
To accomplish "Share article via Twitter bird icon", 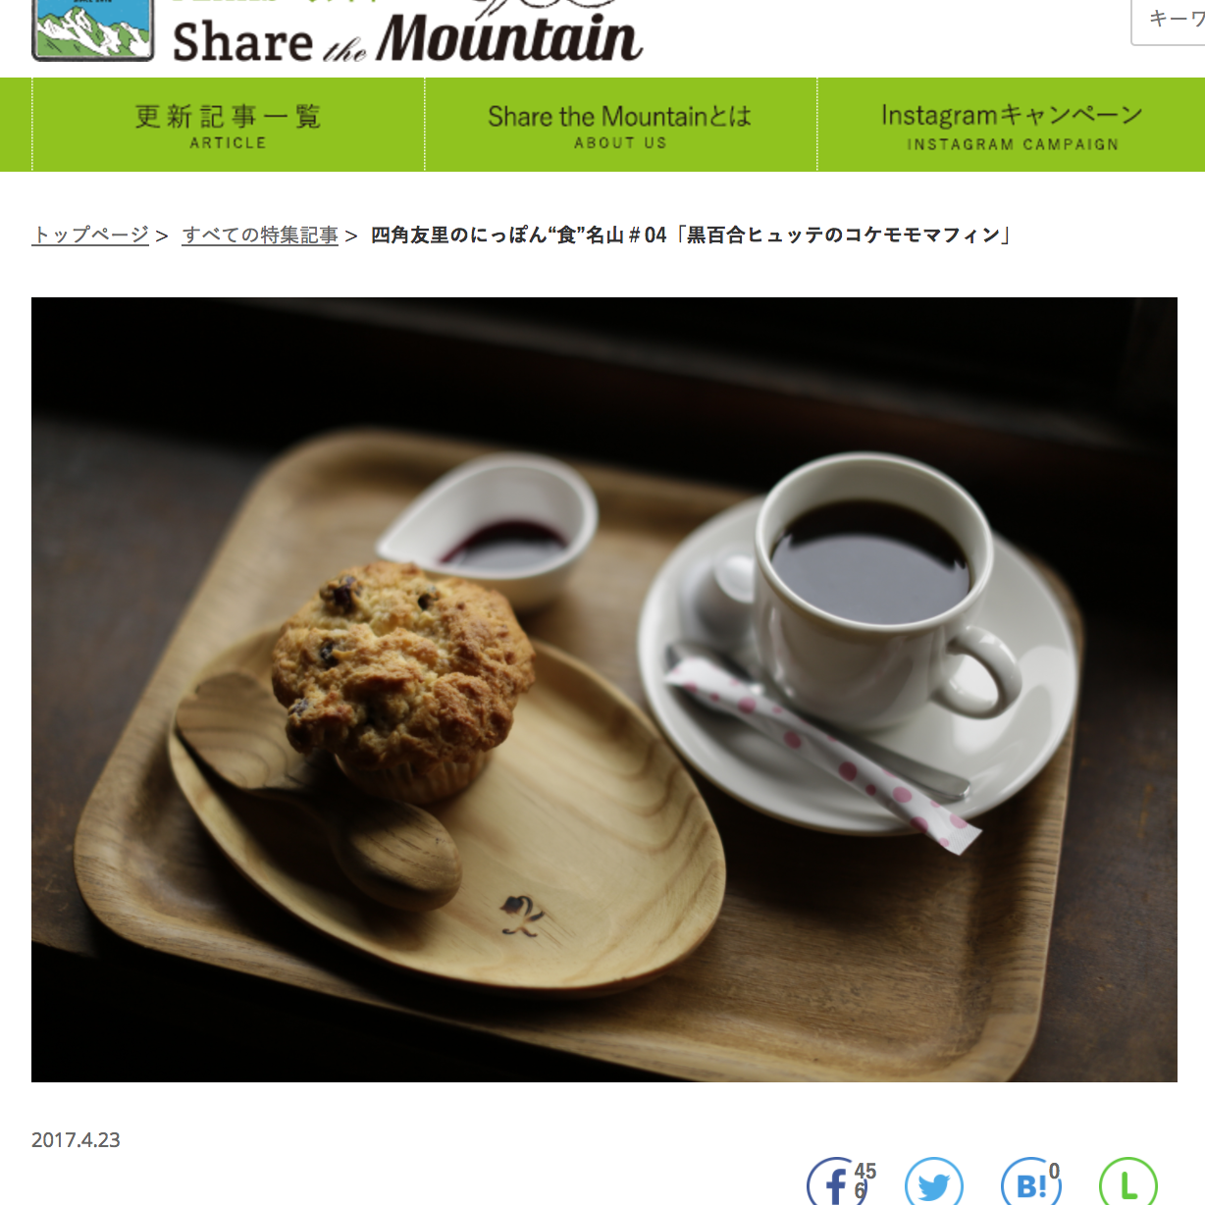I will tap(933, 1183).
